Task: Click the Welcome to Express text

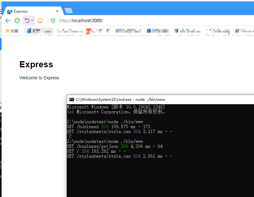Action: pos(39,78)
